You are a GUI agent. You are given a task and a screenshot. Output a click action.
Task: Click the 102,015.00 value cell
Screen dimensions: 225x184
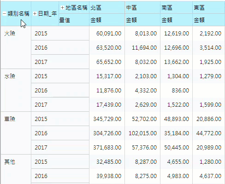point(142,133)
